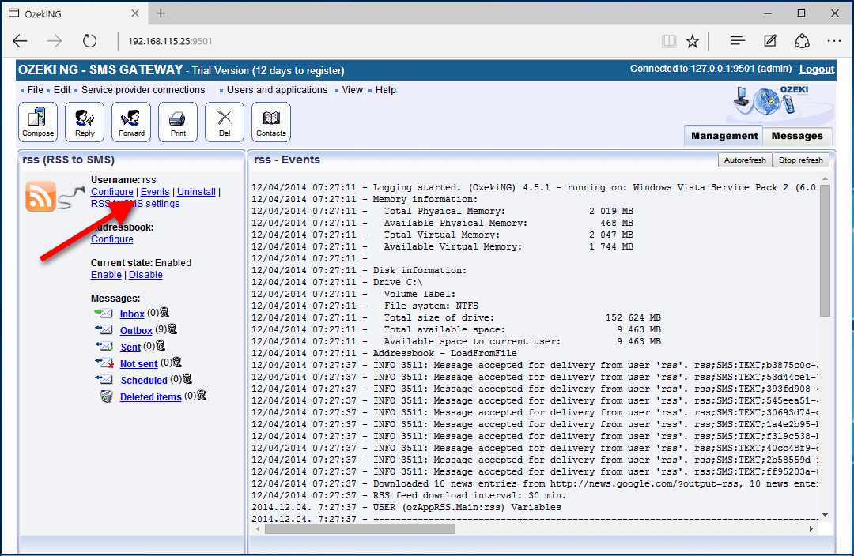
Task: Click the Disable link
Action: [145, 275]
